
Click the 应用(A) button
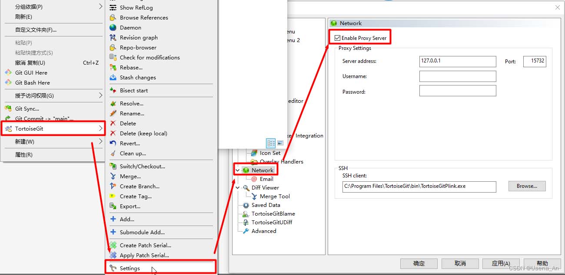pyautogui.click(x=501, y=263)
